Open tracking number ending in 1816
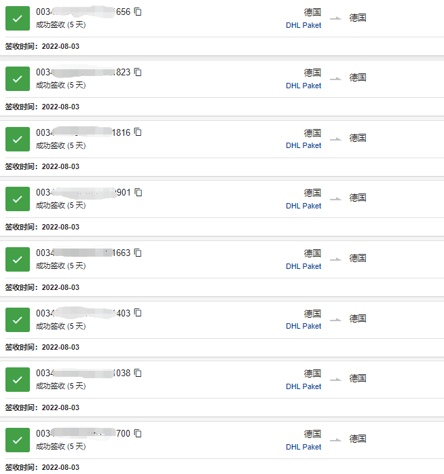The width and height of the screenshot is (444, 474). click(x=83, y=132)
